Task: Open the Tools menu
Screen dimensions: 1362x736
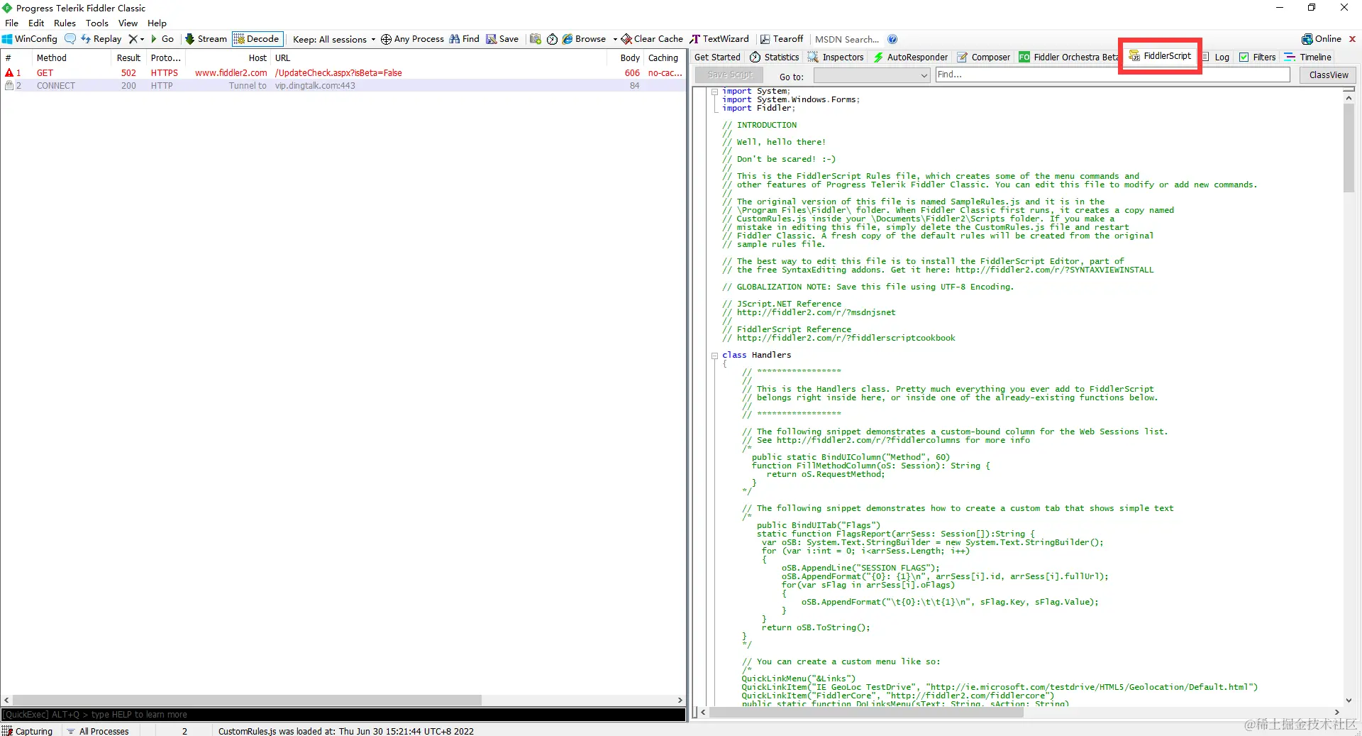Action: coord(97,23)
